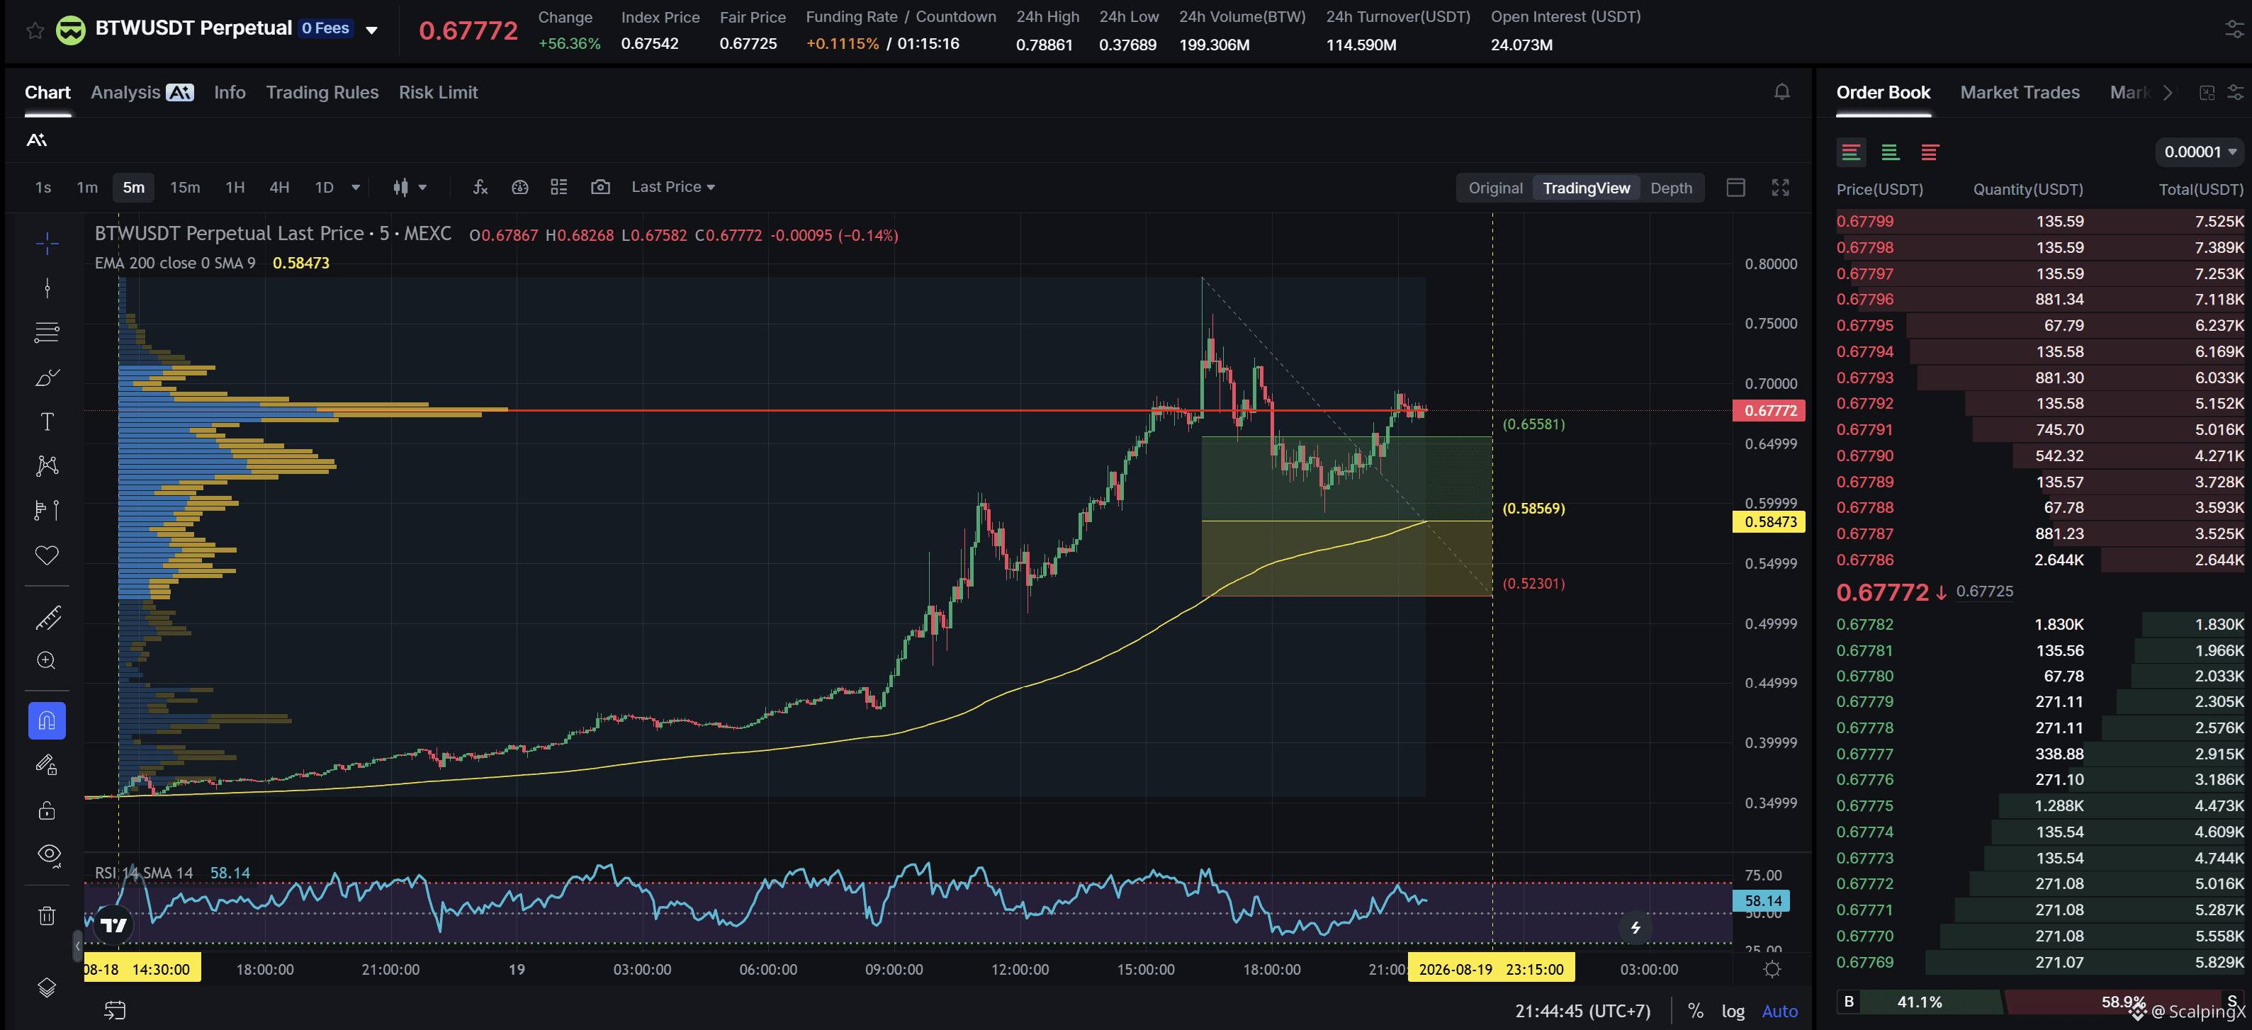Hide all drawings with eye icon

pos(49,854)
